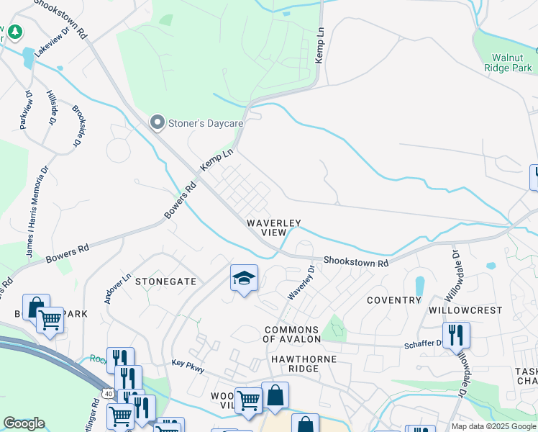Click the Stoner's Daycare location pin
This screenshot has width=538, height=432.
point(158,122)
